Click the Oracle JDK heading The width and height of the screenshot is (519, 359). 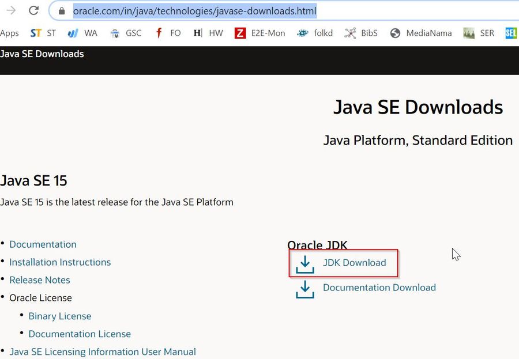[317, 245]
